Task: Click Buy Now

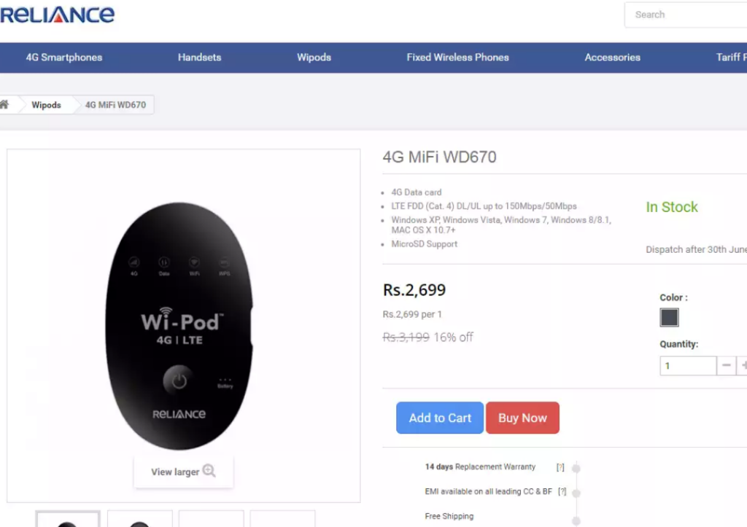Action: tap(522, 418)
